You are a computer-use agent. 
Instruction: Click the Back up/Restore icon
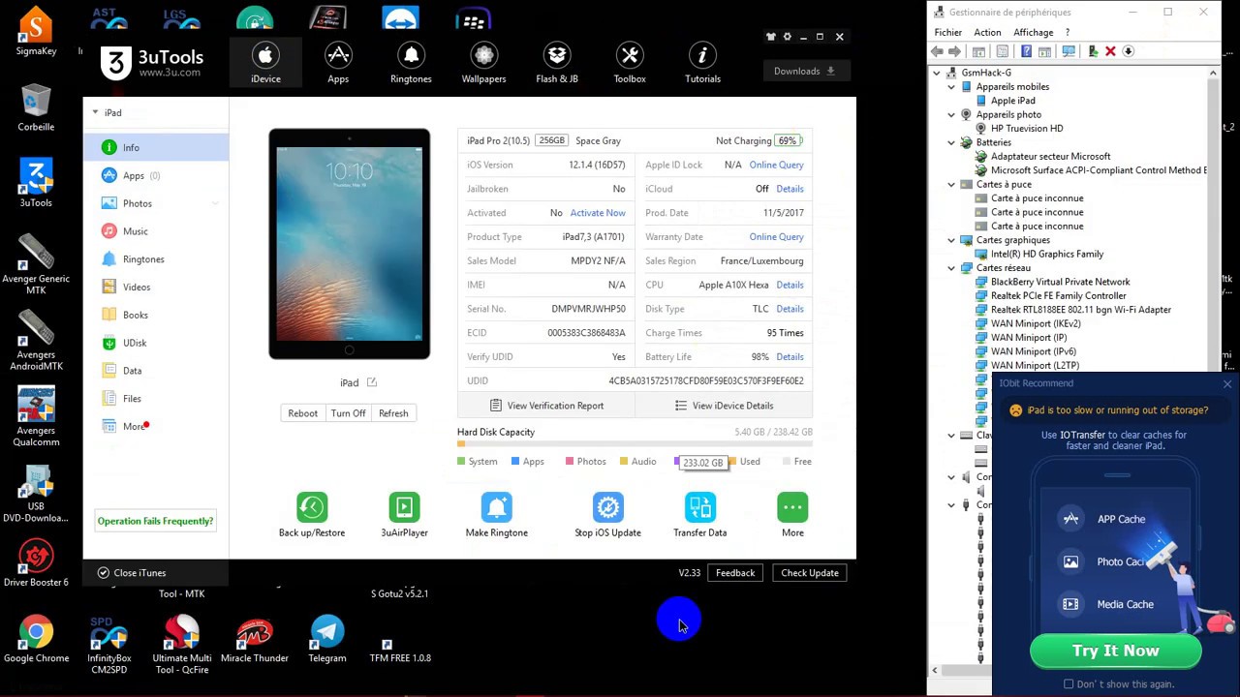tap(312, 507)
